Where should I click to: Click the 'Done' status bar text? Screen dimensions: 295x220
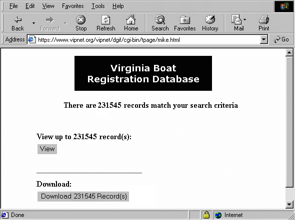17,215
